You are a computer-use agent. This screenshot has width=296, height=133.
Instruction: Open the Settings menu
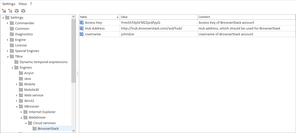(x=9, y=4)
